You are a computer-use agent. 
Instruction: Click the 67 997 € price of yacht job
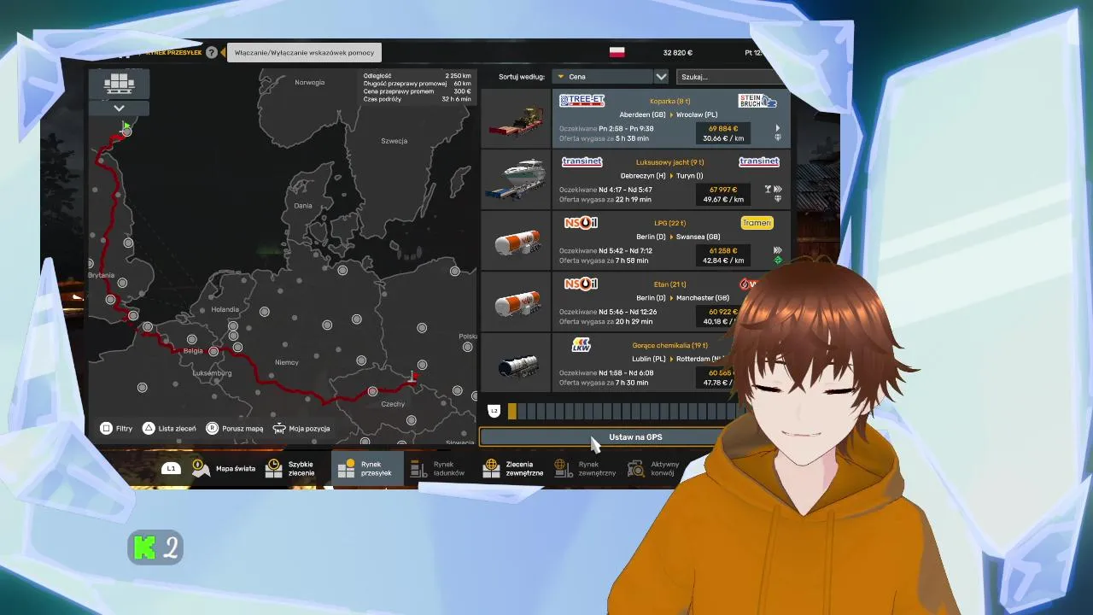click(723, 190)
